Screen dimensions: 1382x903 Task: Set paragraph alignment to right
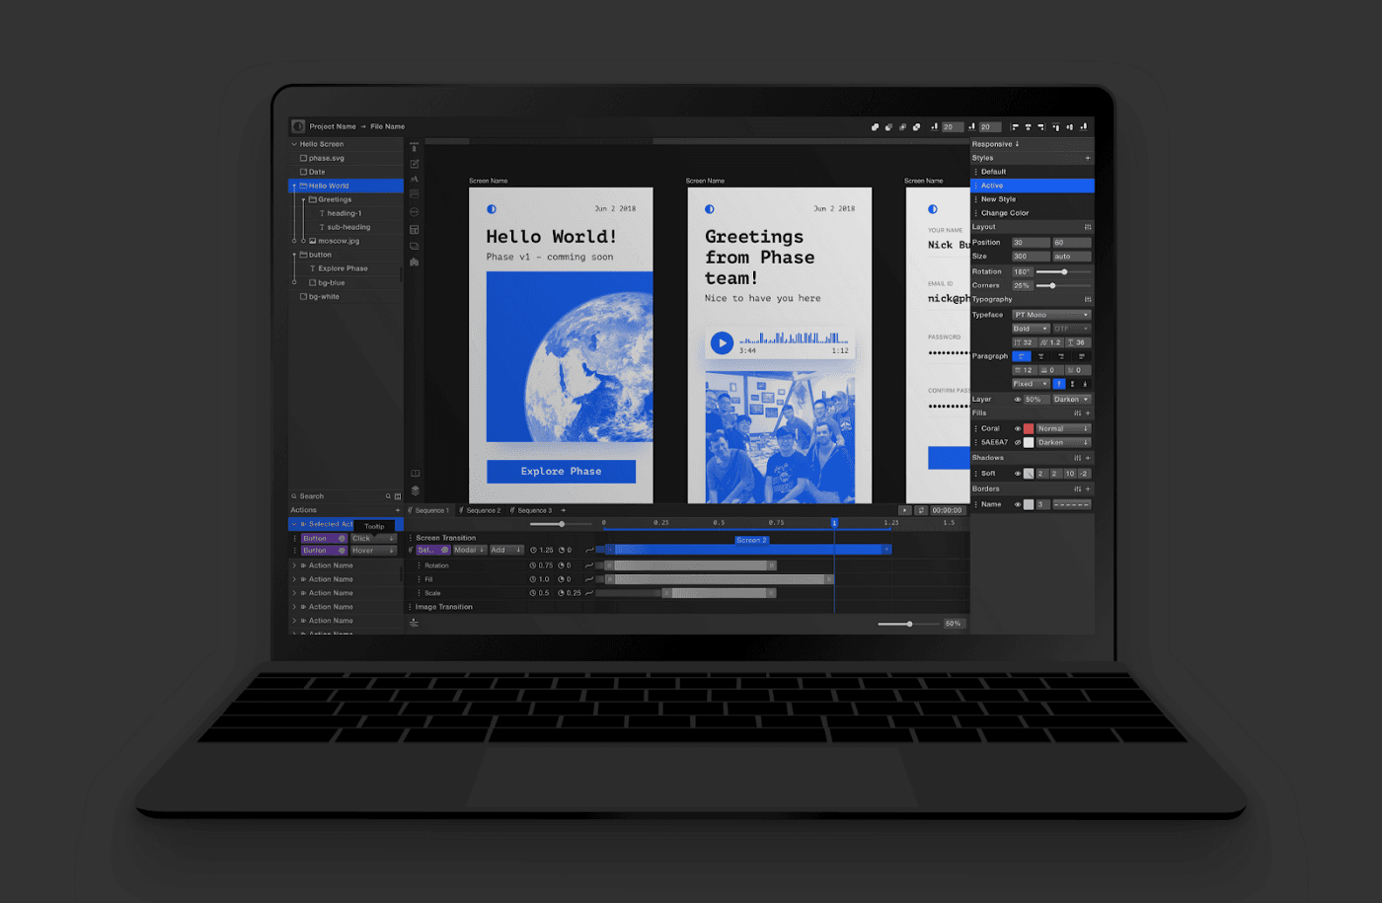(1061, 356)
